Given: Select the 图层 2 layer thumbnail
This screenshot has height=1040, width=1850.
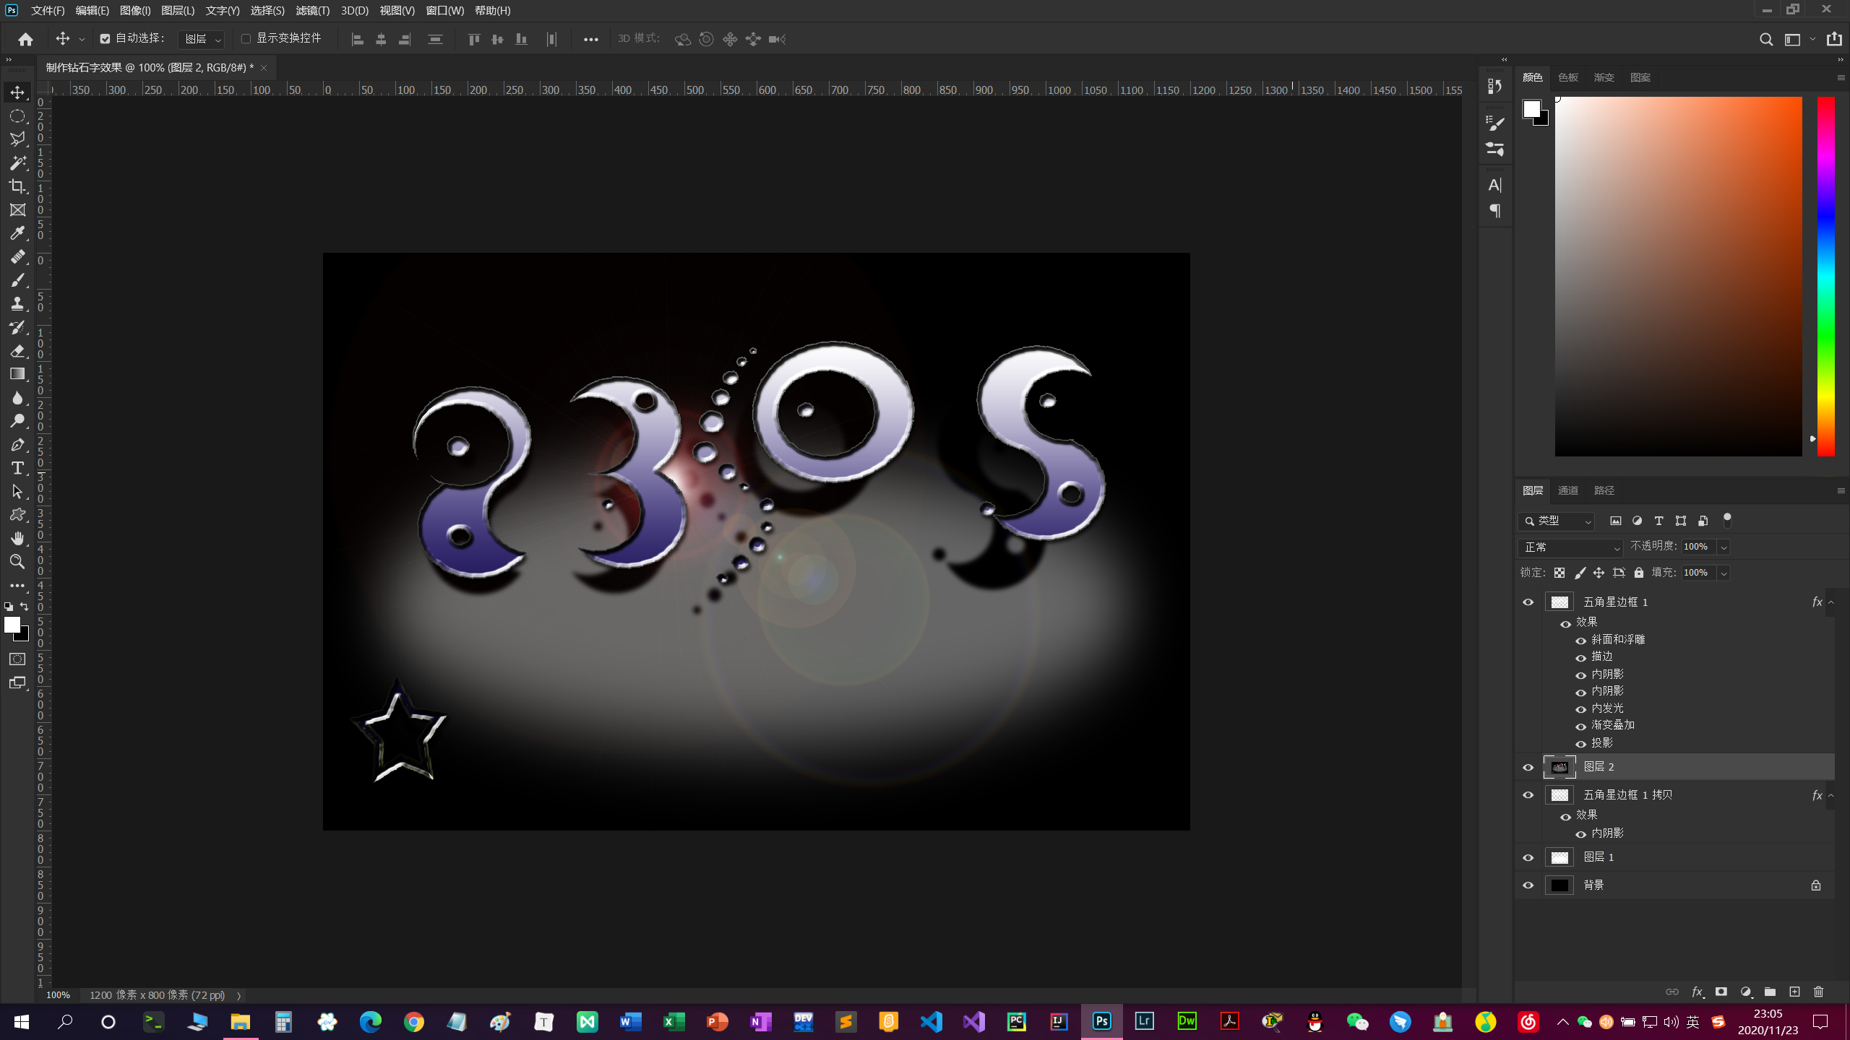Looking at the screenshot, I should click(1559, 767).
